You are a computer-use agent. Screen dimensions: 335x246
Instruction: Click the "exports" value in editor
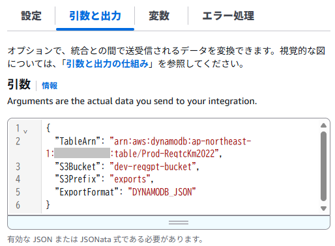point(130,180)
